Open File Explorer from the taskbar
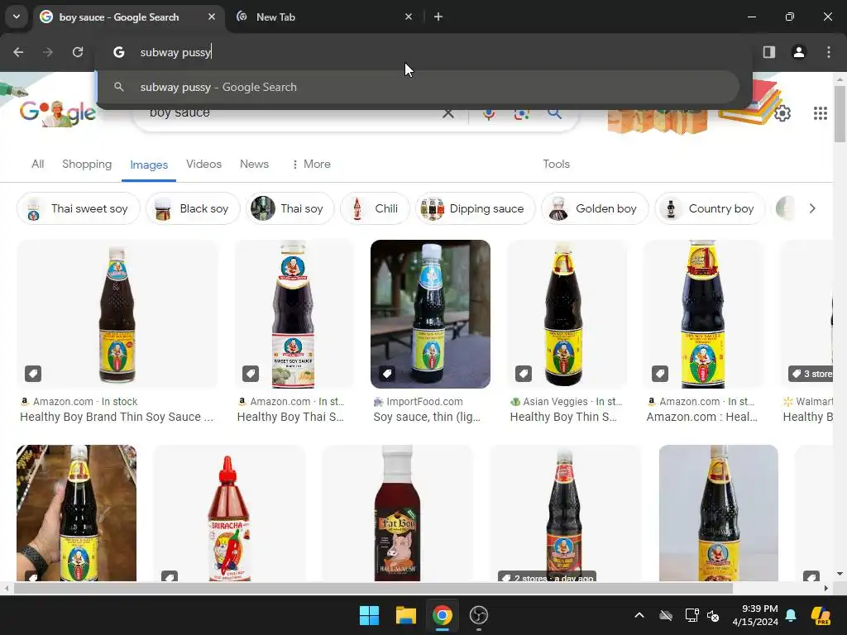Image resolution: width=847 pixels, height=635 pixels. click(x=405, y=615)
